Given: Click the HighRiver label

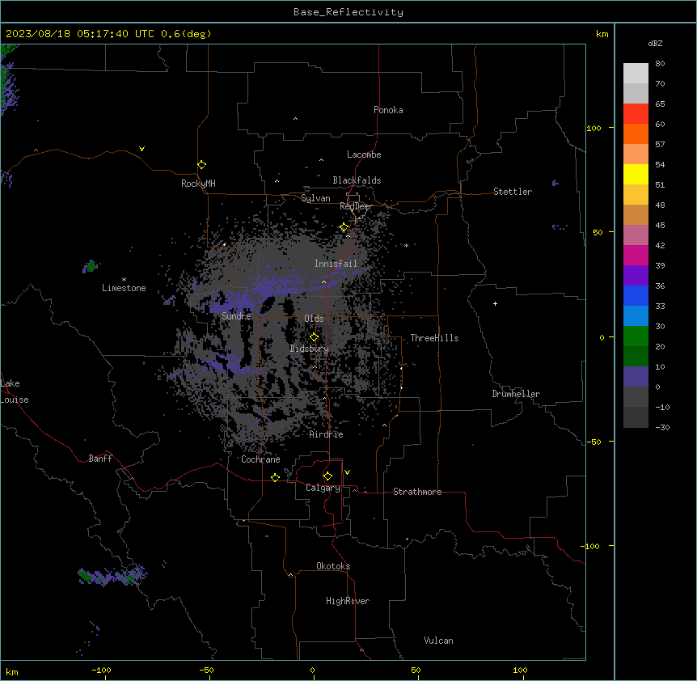Looking at the screenshot, I should pyautogui.click(x=348, y=601).
